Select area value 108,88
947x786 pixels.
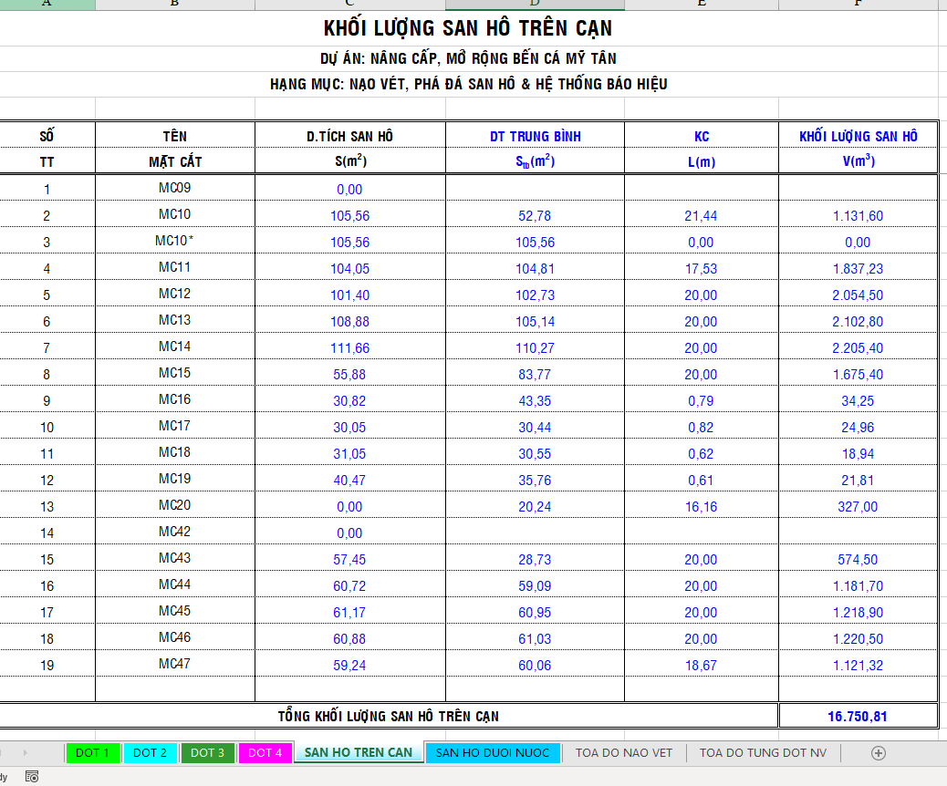[x=349, y=322]
